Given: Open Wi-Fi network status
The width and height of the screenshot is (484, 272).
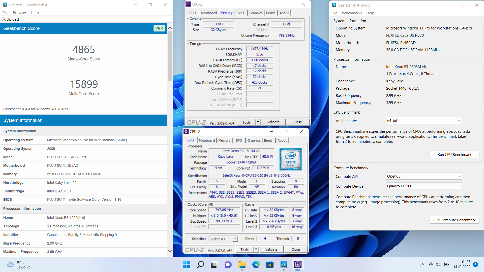Looking at the screenshot, I should (x=431, y=264).
